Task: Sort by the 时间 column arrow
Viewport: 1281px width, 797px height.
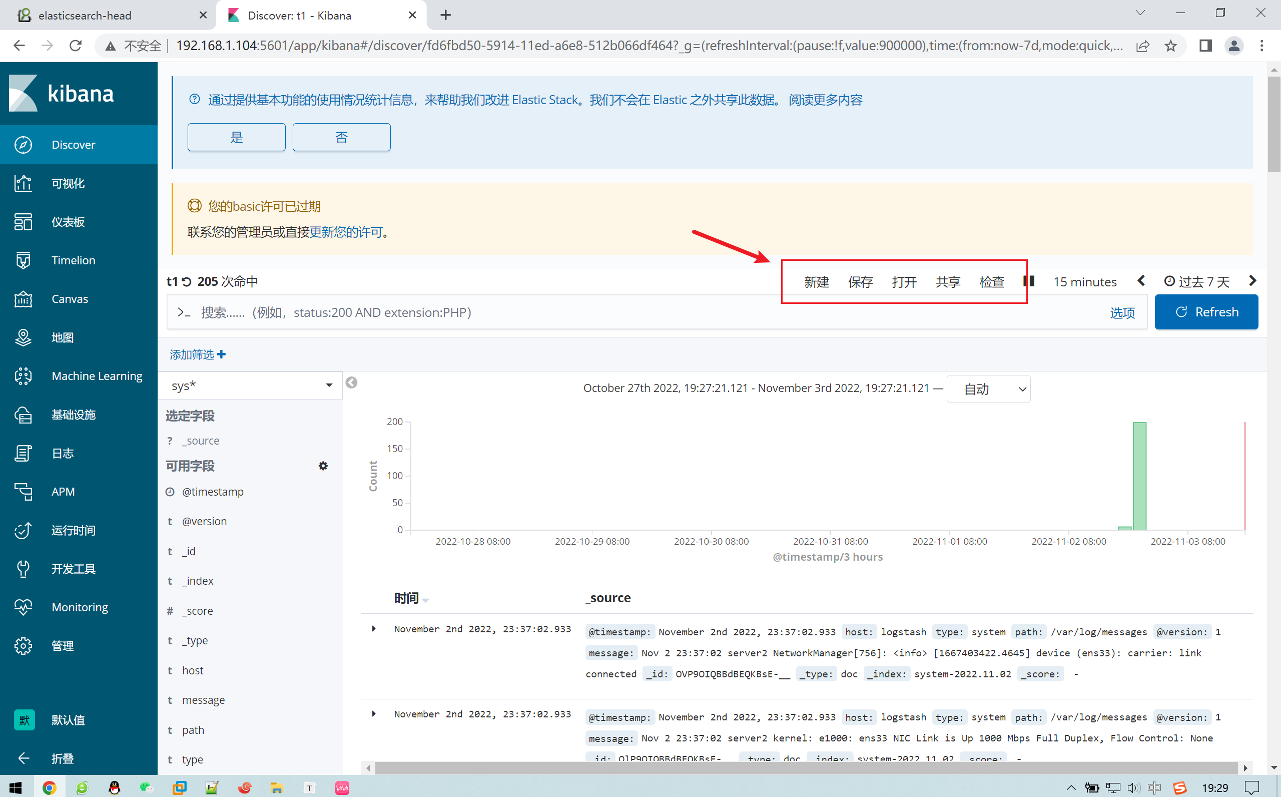Action: click(426, 600)
